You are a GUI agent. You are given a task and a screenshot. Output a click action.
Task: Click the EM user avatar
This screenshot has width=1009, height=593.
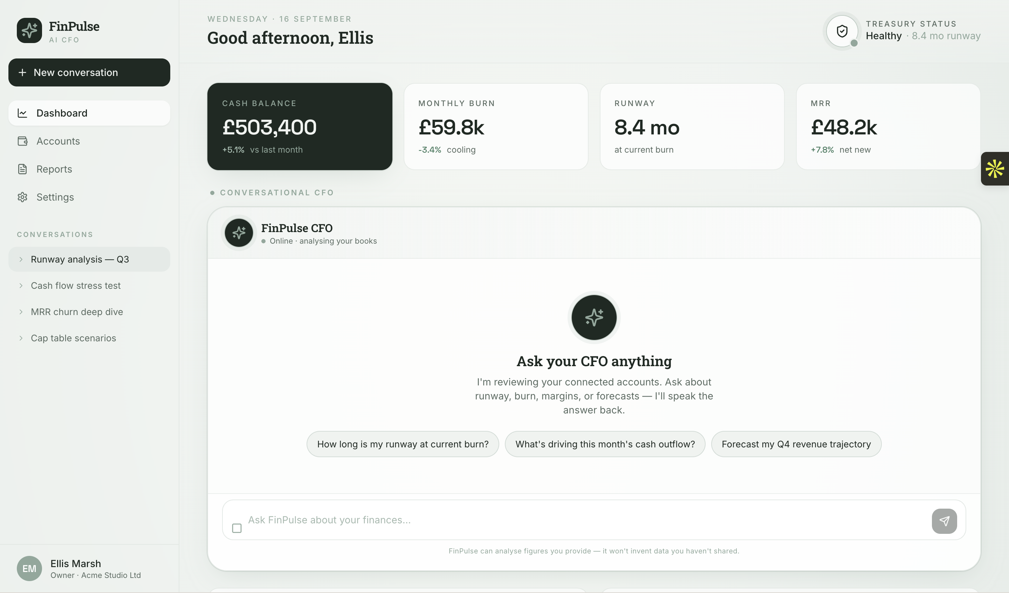pos(29,568)
